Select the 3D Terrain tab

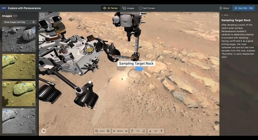click(110, 8)
